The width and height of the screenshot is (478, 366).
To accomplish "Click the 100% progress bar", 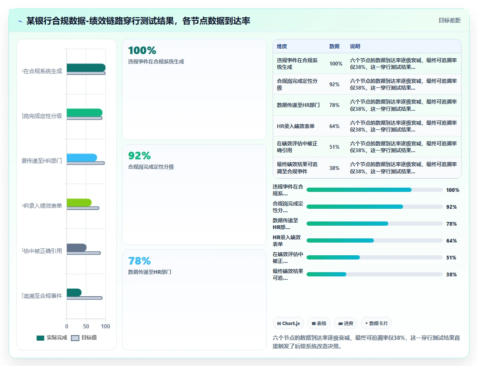I will coord(374,190).
